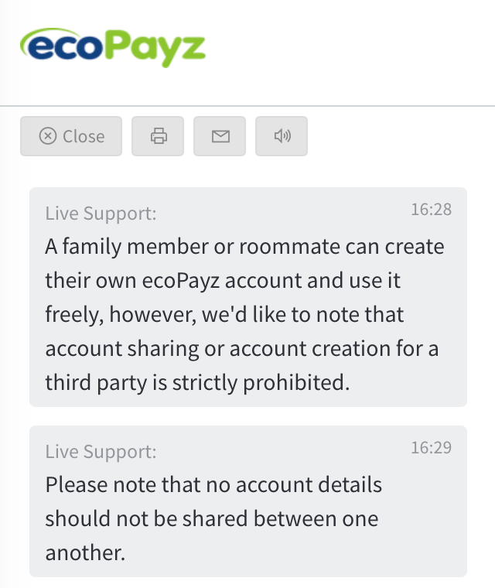Select the 16:28 message timestamp
Image resolution: width=495 pixels, height=588 pixels.
(x=432, y=209)
